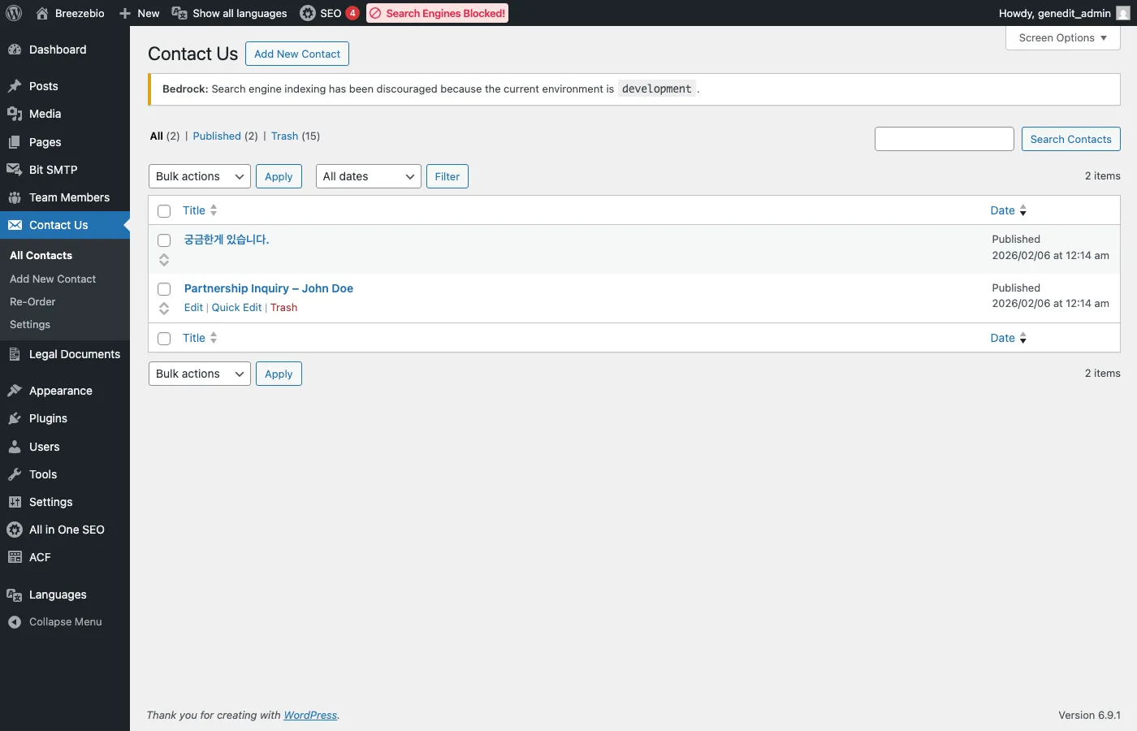1137x731 pixels.
Task: Open the Plugins plug icon in sidebar
Action: tap(15, 418)
